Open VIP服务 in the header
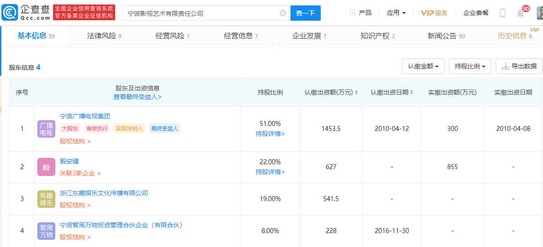Viewport: 543px width, 247px height. tap(434, 13)
